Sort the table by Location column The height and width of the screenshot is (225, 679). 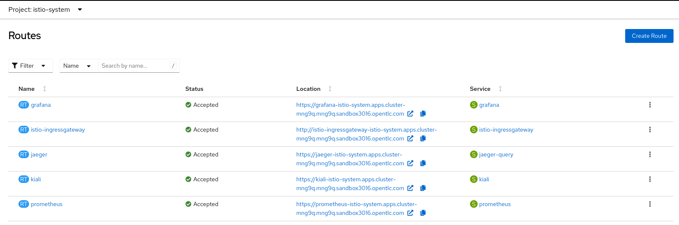314,89
